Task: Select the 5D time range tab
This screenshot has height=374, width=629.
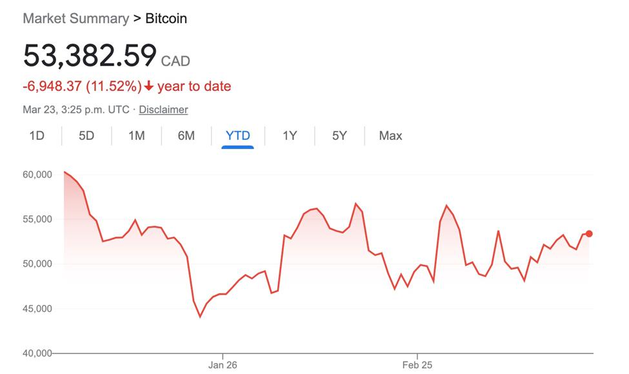Action: [86, 135]
